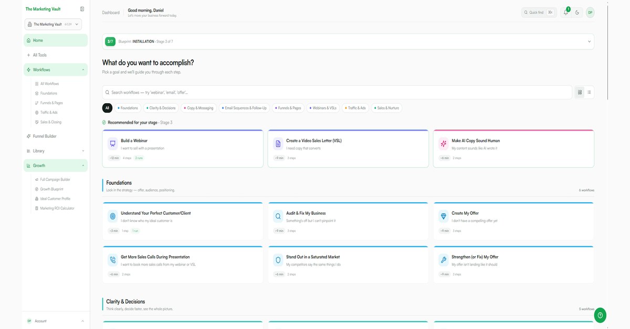Switch to list view

coord(589,92)
